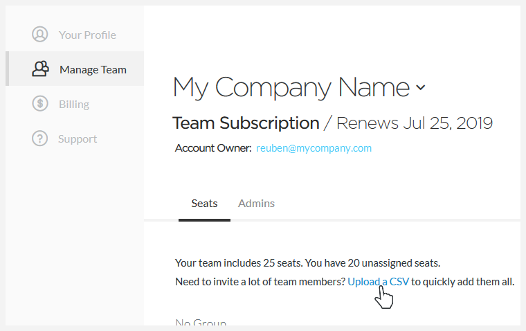Click the Your Profile avatar icon
Viewport: 526px width, 331px height.
pos(40,34)
